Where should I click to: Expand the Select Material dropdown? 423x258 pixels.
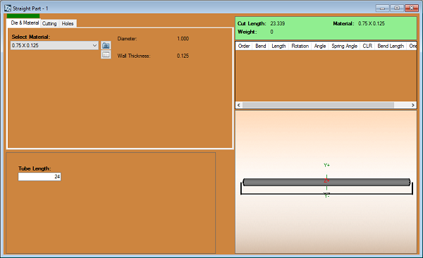tap(94, 45)
